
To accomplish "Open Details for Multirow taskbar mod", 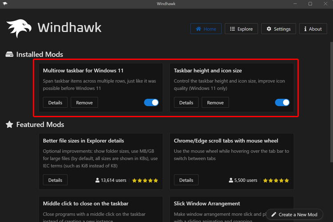I will pyautogui.click(x=55, y=103).
